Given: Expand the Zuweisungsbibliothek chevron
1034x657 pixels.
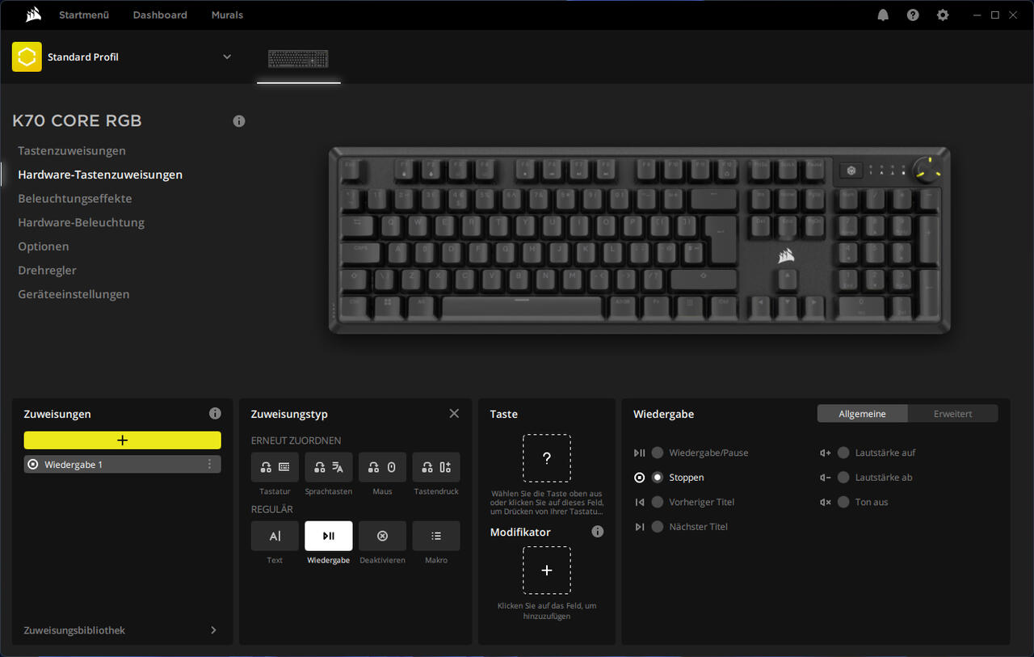Looking at the screenshot, I should (213, 630).
